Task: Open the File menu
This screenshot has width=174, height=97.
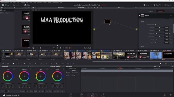Action: point(11,2)
